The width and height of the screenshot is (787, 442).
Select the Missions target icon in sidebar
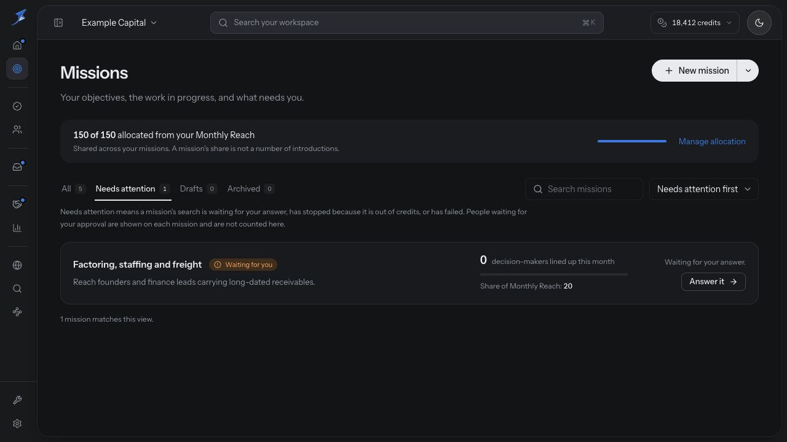[17, 69]
